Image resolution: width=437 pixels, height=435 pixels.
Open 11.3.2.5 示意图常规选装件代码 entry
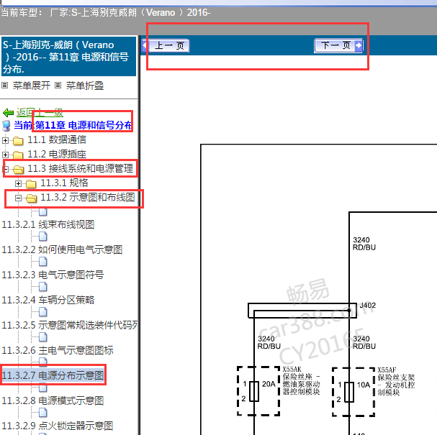[70, 325]
